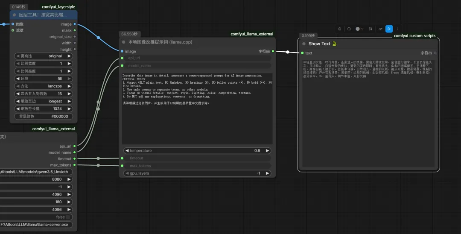
Task: Click the frame-corners icon in the selection toolbar
Action: (371, 29)
